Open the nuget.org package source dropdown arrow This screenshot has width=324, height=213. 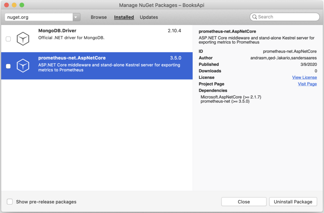[x=76, y=17]
